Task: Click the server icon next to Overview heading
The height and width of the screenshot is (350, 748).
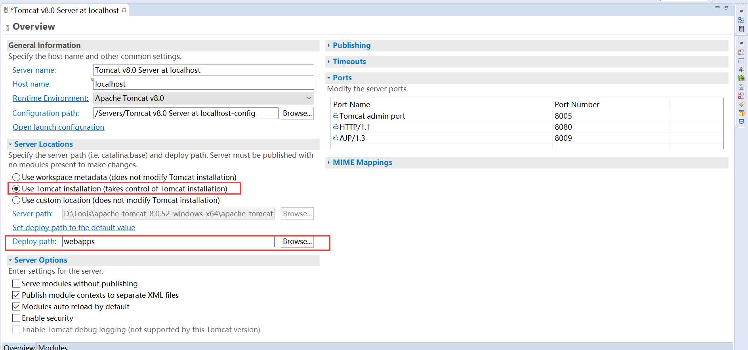Action: click(x=8, y=28)
